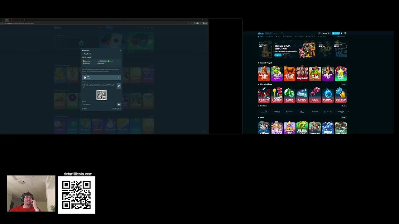Screen dimensions: 399x224
Task: Open the Blackjack game
Action: coord(302,73)
